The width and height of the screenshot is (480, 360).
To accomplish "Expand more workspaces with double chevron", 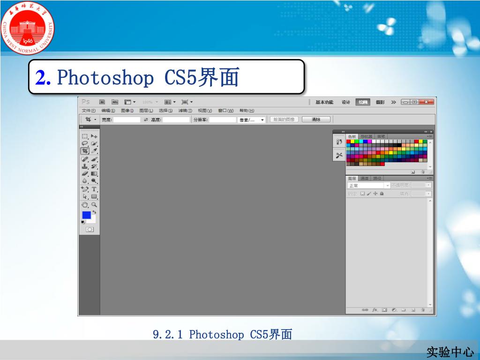I will point(393,102).
